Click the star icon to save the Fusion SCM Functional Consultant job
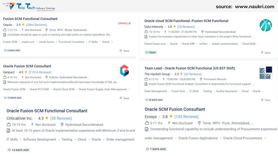 [x=121, y=51]
